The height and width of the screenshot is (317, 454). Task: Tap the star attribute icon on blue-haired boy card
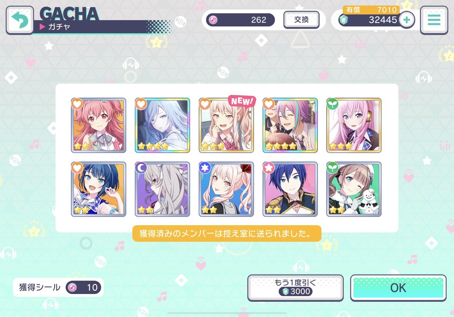[268, 168]
